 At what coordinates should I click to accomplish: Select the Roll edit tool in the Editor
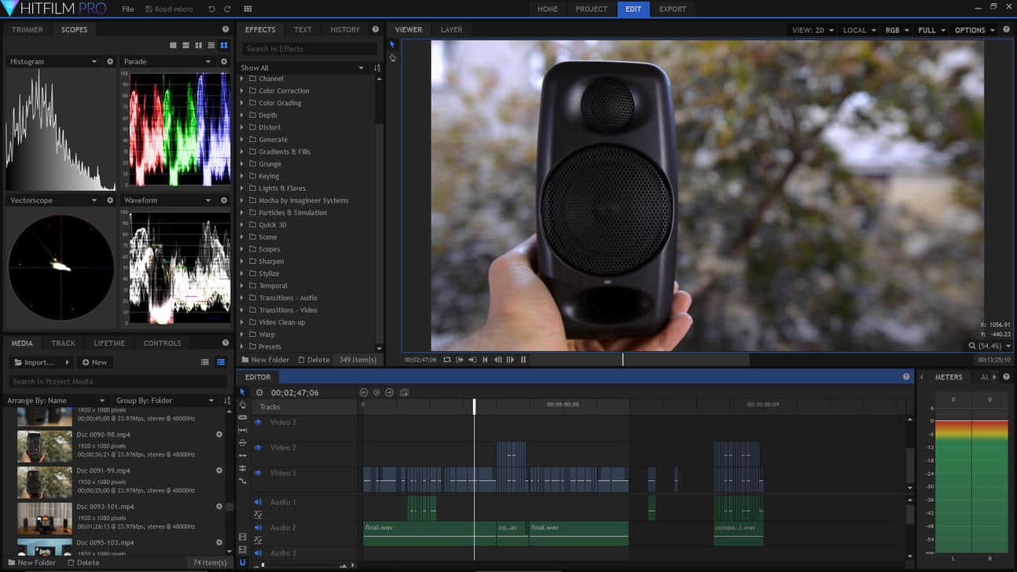pos(242,468)
